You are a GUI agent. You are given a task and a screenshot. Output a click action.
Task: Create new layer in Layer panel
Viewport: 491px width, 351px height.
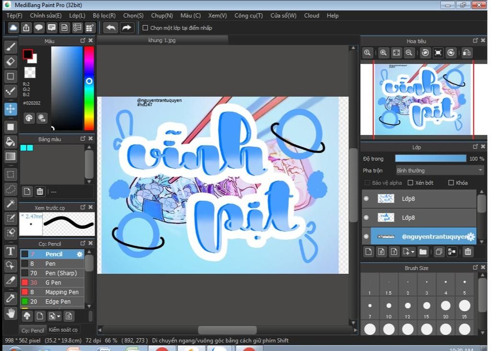point(369,252)
